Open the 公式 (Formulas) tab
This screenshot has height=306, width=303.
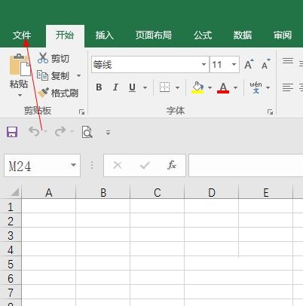203,35
